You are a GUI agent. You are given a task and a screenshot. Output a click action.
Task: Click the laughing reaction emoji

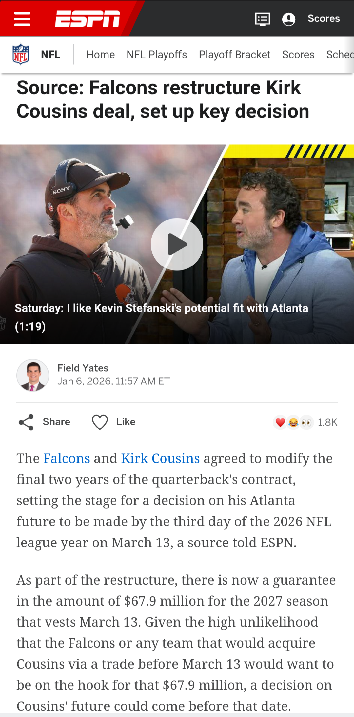click(x=293, y=422)
